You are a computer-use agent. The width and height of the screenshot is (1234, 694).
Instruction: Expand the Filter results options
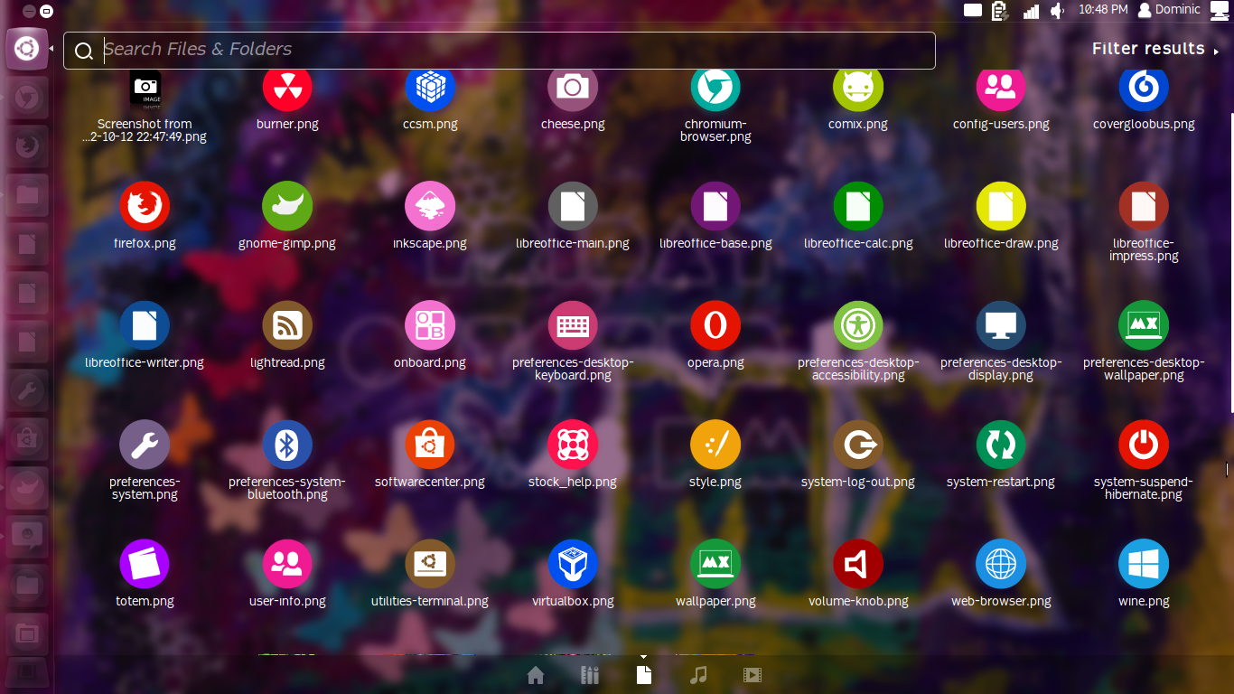[x=1155, y=49]
